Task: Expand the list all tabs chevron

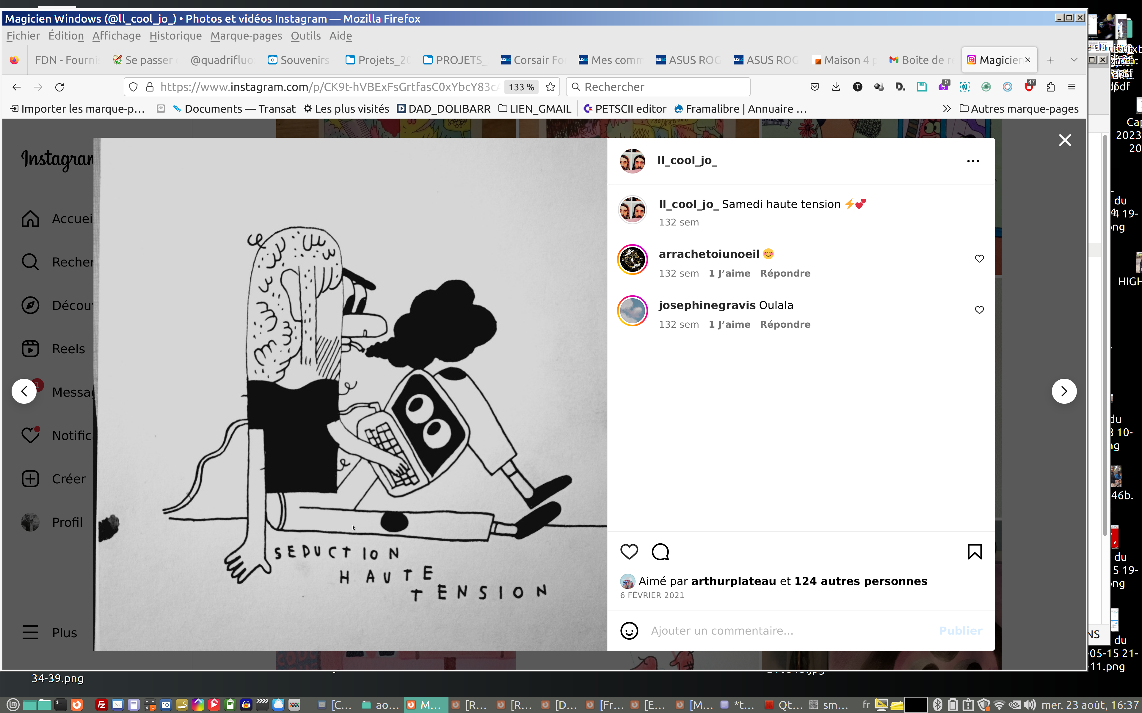Action: pos(1074,60)
